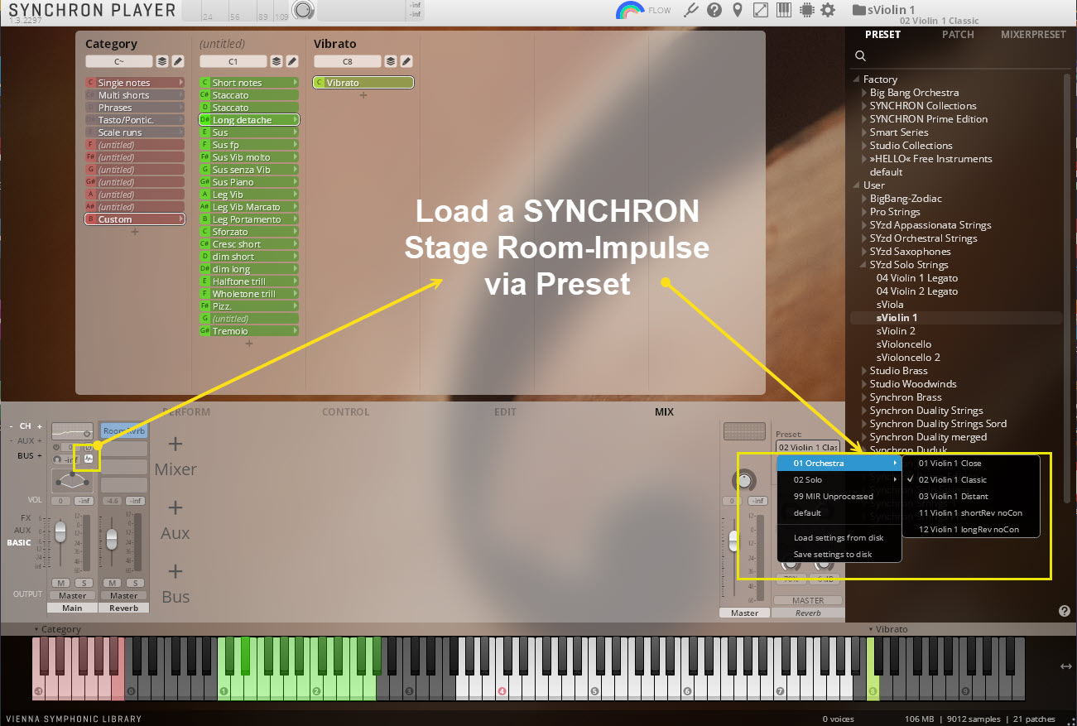
Task: Open Main channel Master output dropdown
Action: pyautogui.click(x=72, y=595)
